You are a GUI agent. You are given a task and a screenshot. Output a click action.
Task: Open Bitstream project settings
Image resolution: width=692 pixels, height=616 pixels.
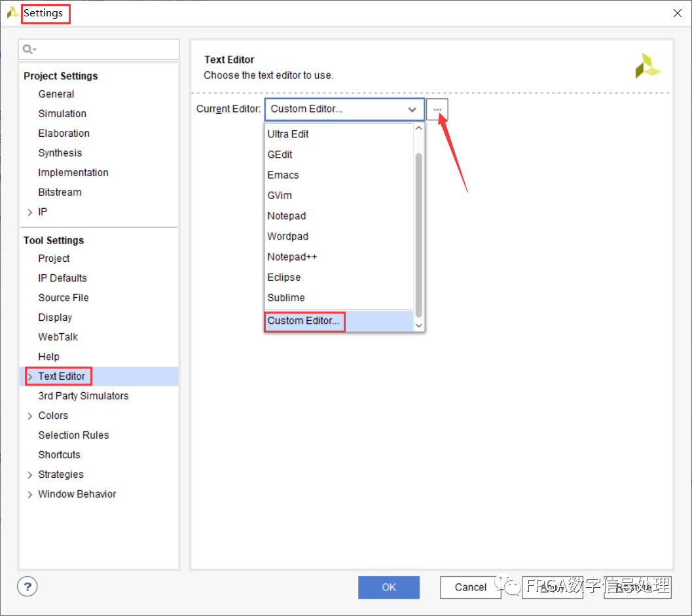[60, 192]
